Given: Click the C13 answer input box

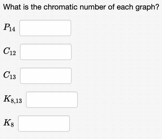Looking at the screenshot, I should tap(46, 76).
